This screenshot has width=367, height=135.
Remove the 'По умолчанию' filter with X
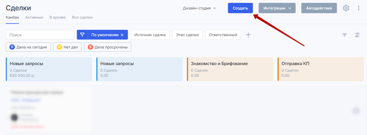(122, 35)
